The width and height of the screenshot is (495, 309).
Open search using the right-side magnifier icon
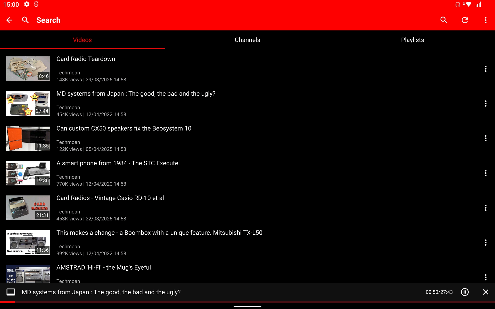[444, 20]
